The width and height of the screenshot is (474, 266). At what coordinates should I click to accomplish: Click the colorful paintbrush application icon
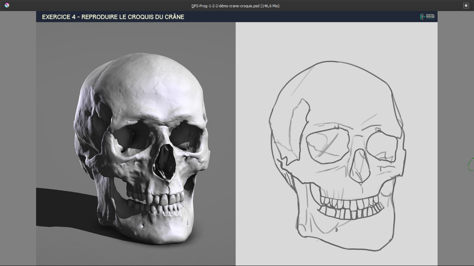click(7, 6)
